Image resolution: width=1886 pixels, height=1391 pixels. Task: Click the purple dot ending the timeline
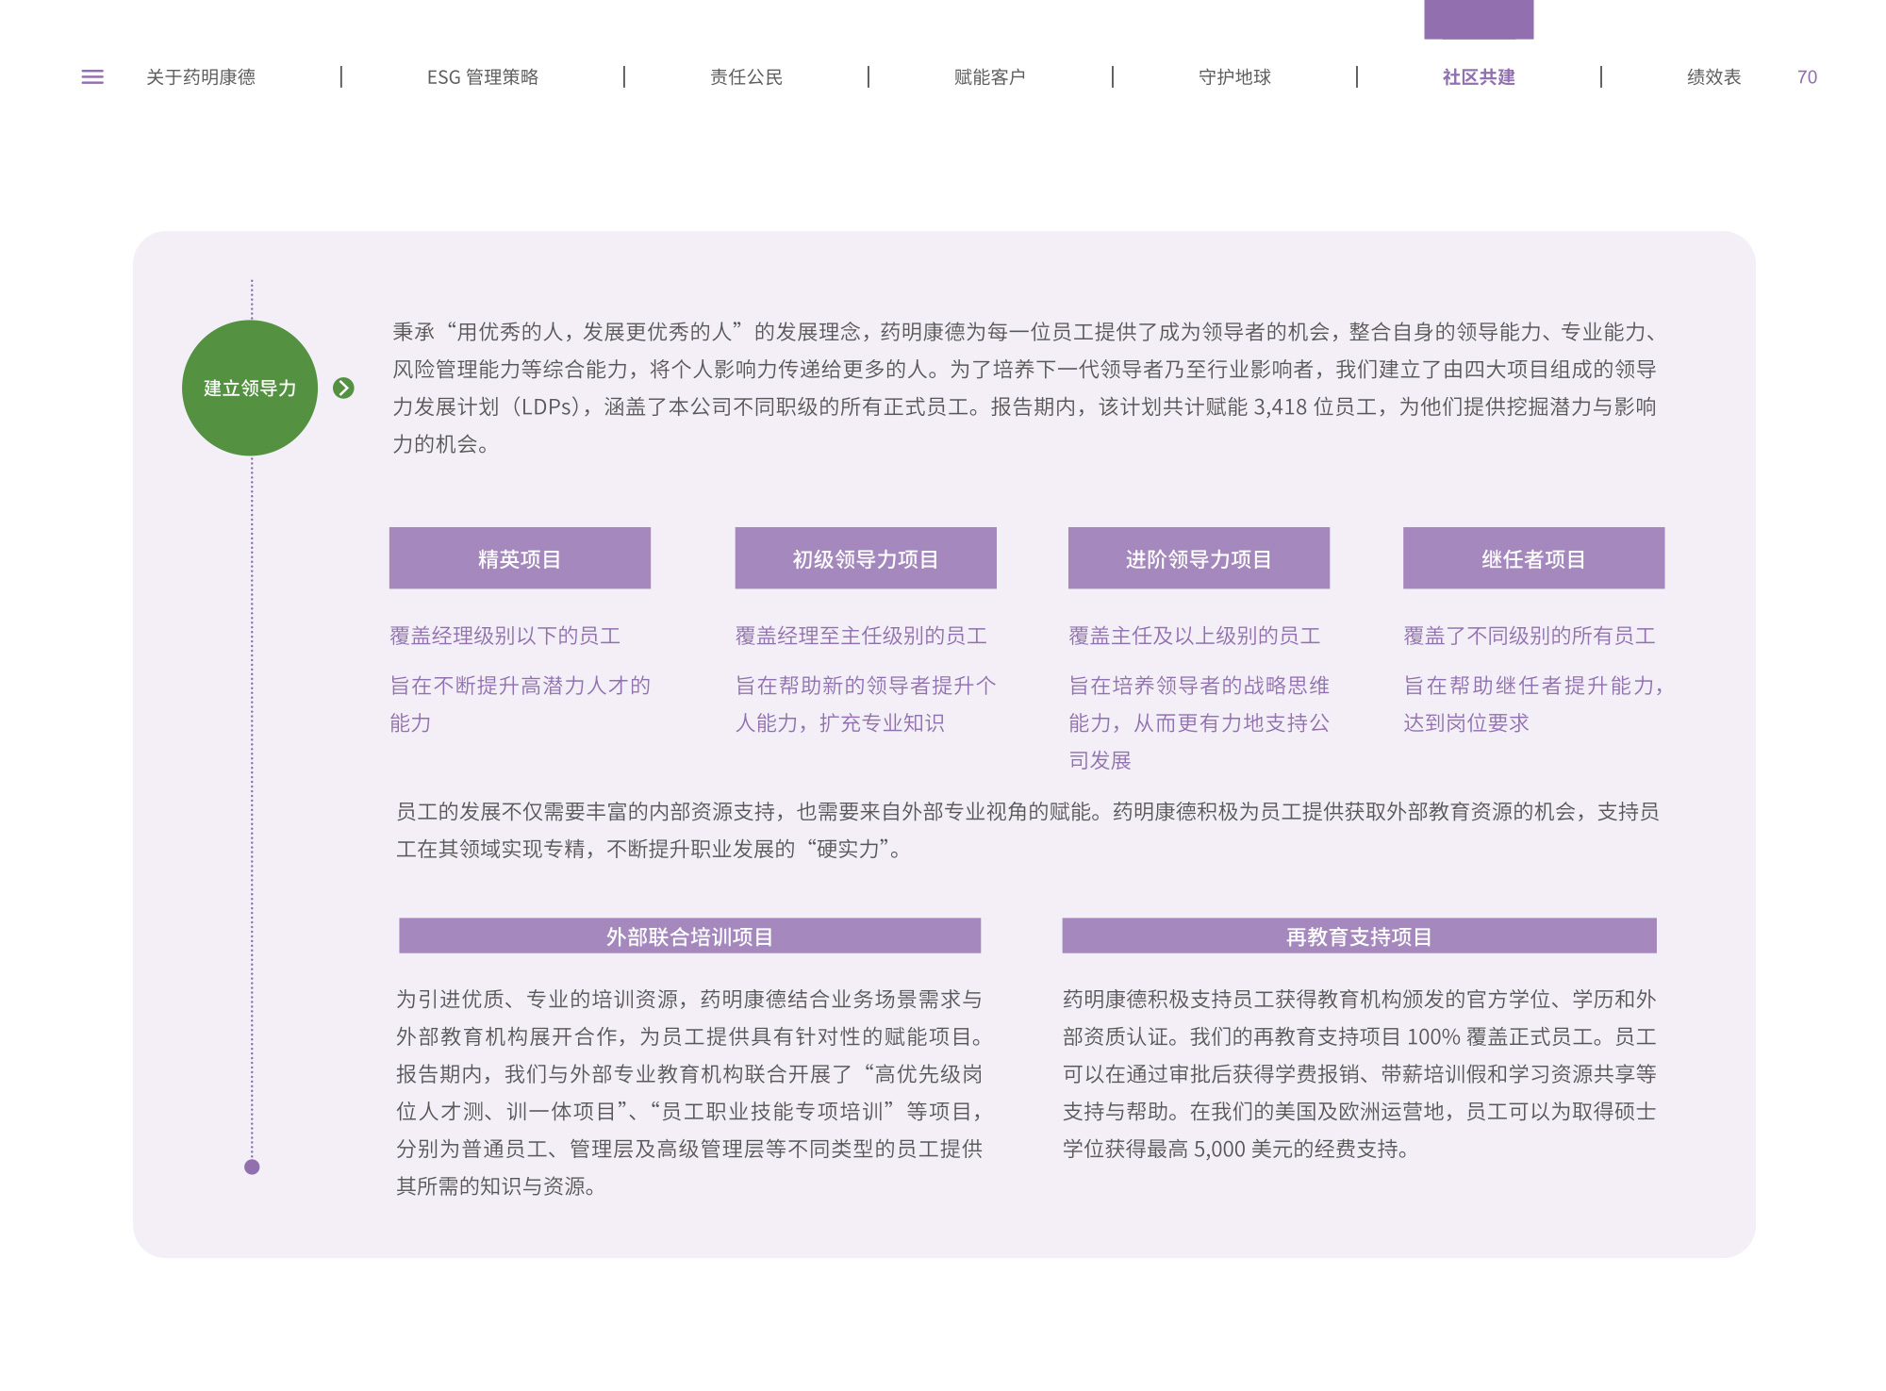click(252, 1167)
